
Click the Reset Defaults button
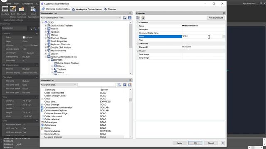pos(216,17)
